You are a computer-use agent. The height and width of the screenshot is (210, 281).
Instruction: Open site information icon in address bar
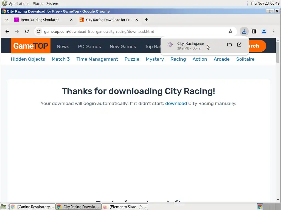coord(38,32)
